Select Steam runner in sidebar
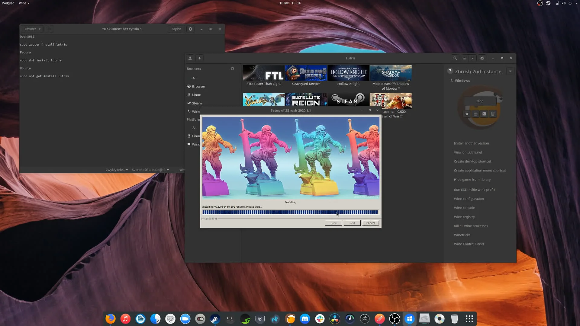The width and height of the screenshot is (580, 326). click(197, 103)
